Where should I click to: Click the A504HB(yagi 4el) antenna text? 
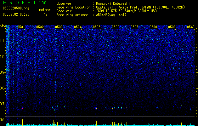tap(111, 15)
